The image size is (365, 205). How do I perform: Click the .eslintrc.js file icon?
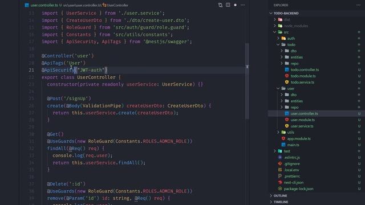pyautogui.click(x=280, y=157)
